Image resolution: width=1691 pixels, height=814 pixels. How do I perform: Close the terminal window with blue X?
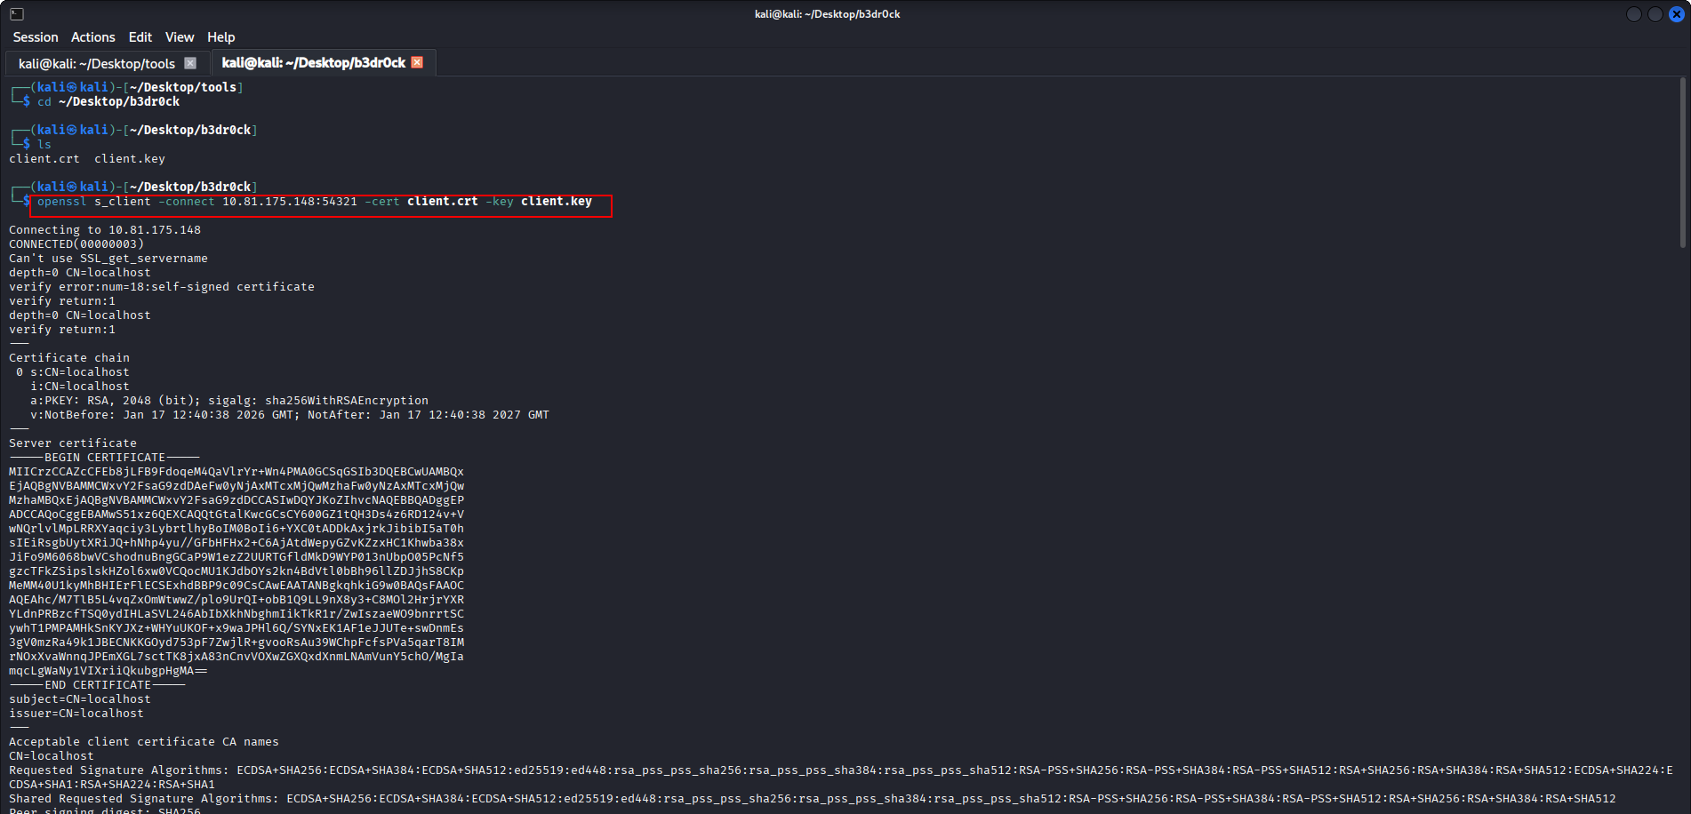1676,14
